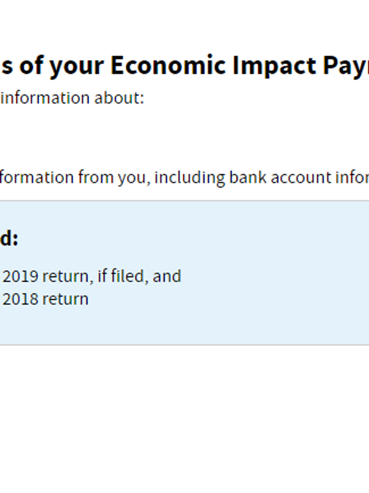This screenshot has width=369, height=493.
Task: Click the word 'Economic' in the heading
Action: pos(168,65)
